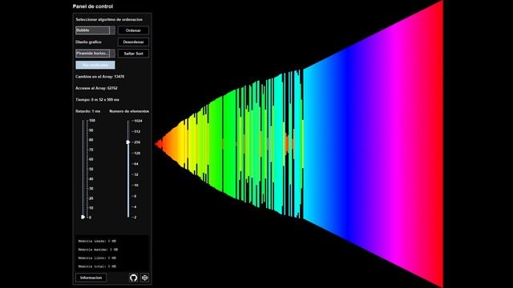Expand the Piramide horizontal graphic design dropdown

[95, 54]
